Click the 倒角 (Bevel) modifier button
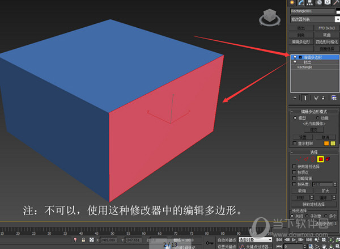 301,35
